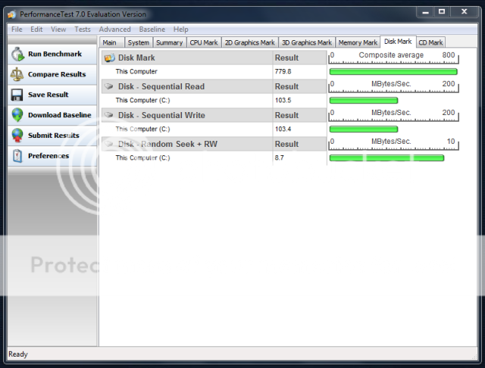Go to the CD Mark tab
485x368 pixels.
(x=430, y=42)
